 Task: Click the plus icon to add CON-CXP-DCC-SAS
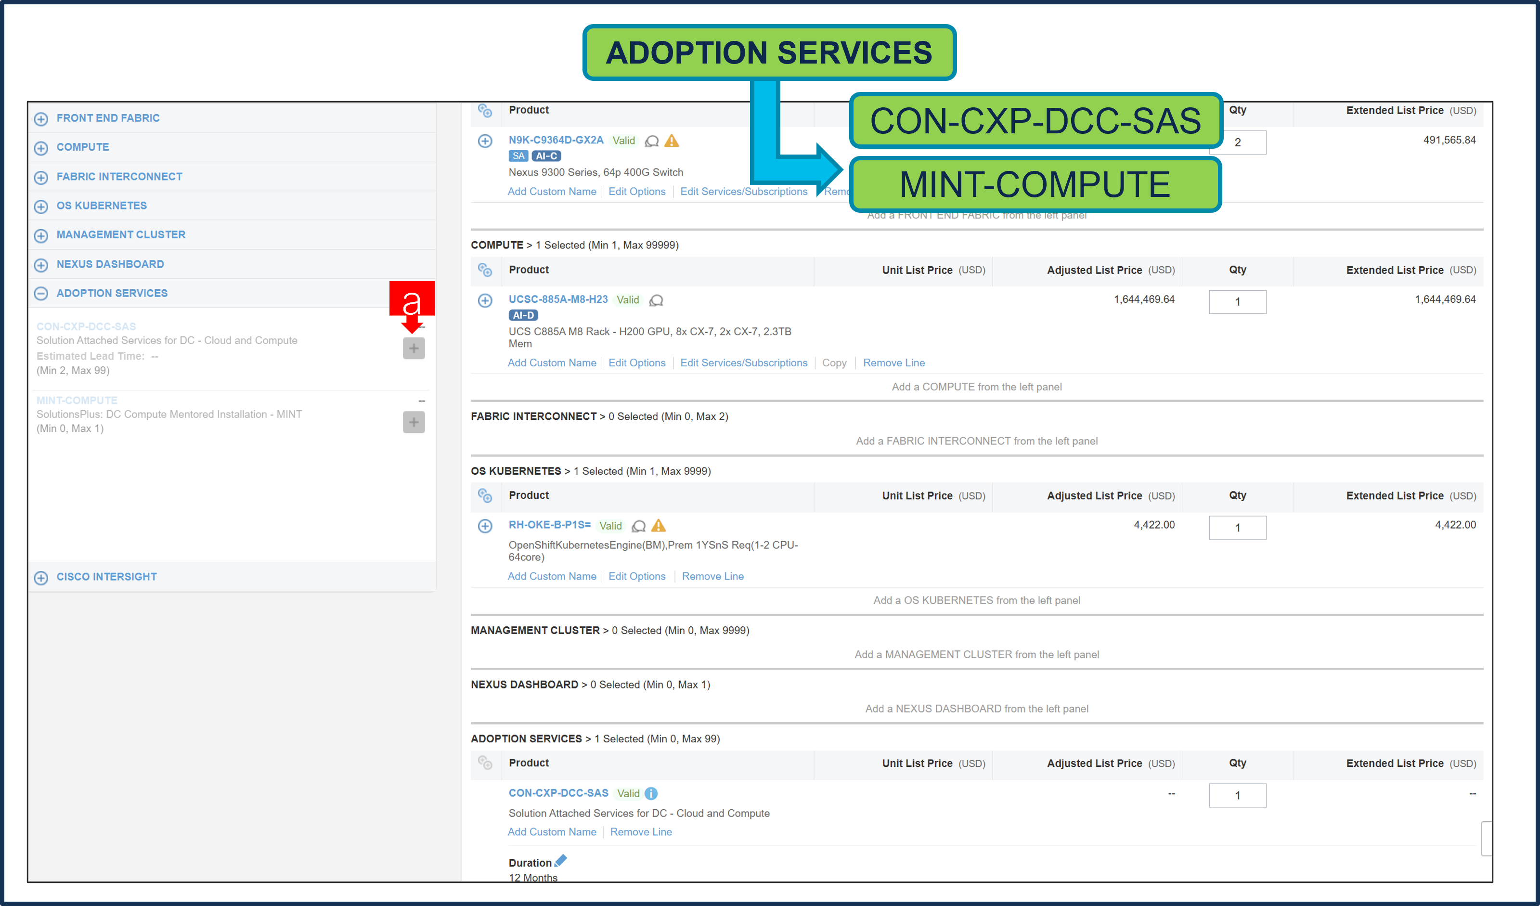414,348
